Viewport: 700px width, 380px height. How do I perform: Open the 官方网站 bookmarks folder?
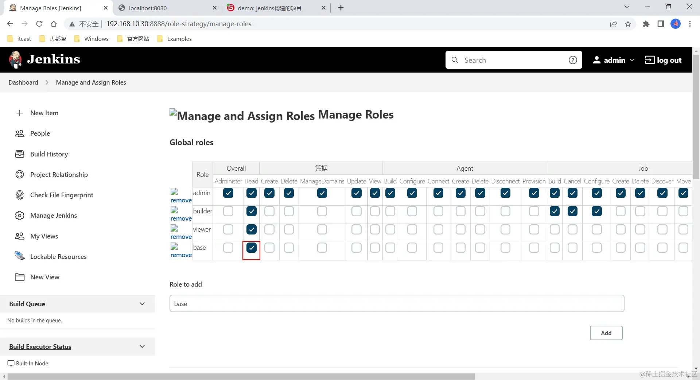coord(133,39)
